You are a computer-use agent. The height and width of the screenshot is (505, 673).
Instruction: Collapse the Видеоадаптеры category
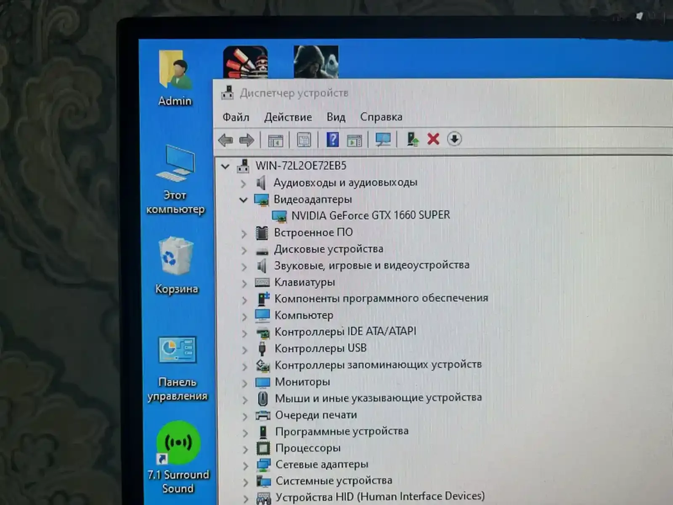[x=244, y=200]
